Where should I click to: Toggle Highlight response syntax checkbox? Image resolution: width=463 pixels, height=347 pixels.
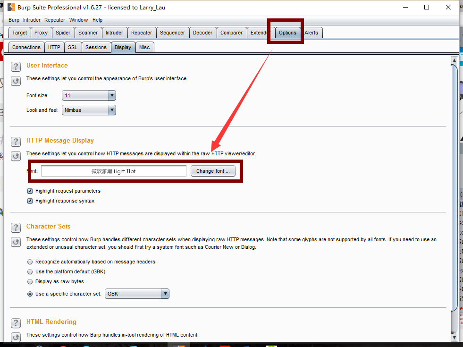(30, 201)
